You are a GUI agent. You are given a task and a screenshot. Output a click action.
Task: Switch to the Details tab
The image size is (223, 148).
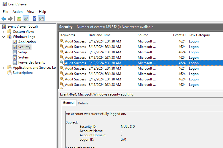pos(83,103)
